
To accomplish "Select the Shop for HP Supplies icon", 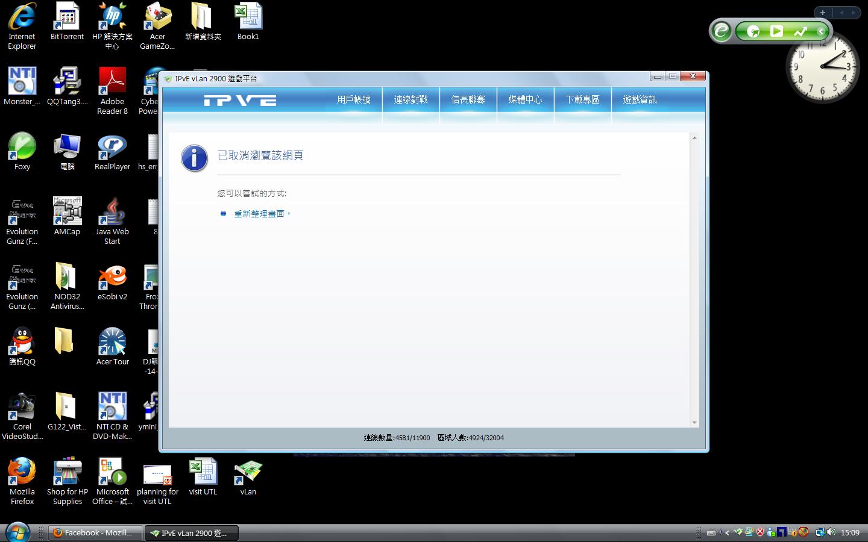I will (x=67, y=482).
